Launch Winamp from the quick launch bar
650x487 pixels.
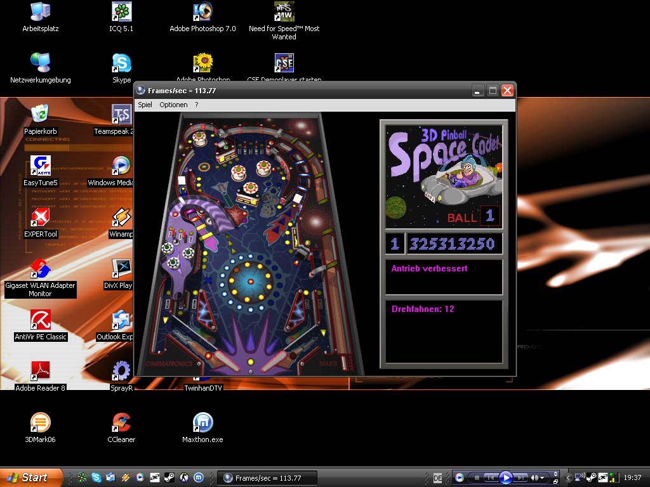coord(125,478)
